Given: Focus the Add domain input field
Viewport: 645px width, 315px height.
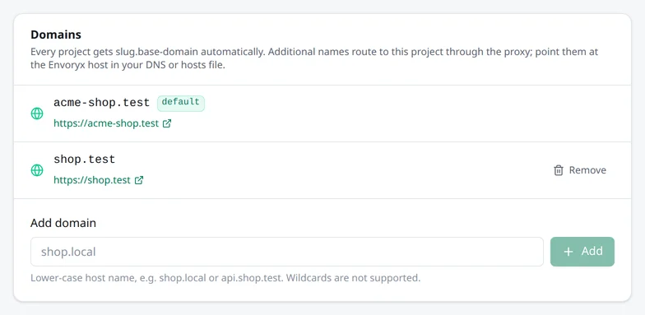Looking at the screenshot, I should (287, 252).
